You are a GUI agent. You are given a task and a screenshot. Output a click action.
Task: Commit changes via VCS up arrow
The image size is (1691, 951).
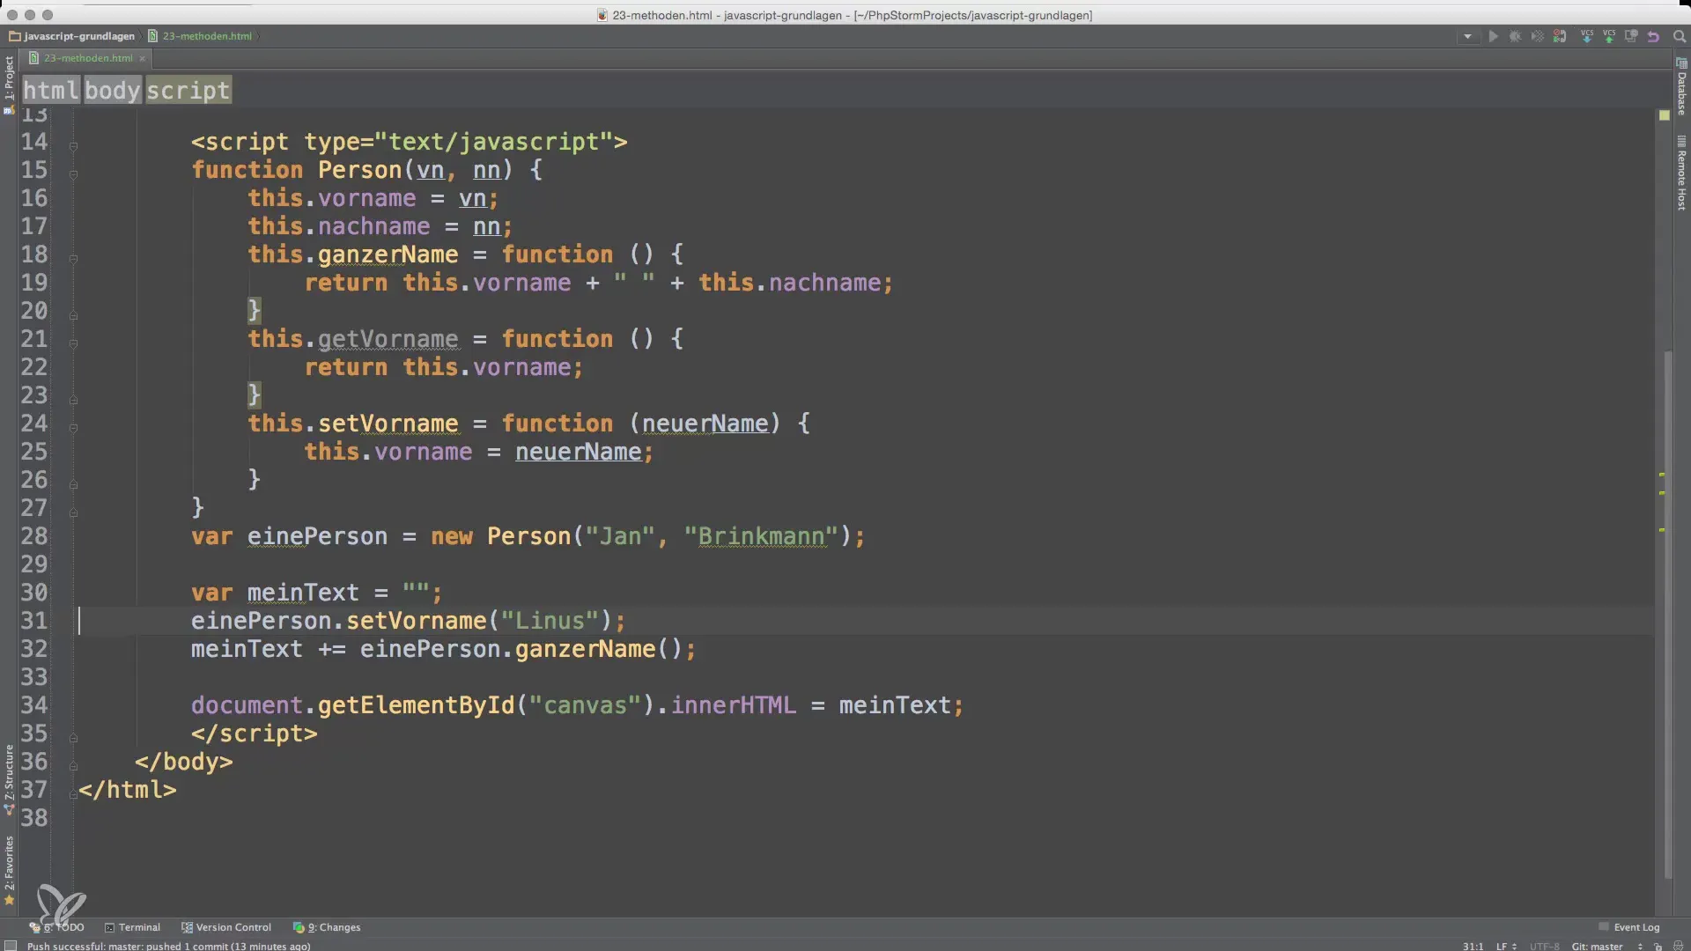pyautogui.click(x=1609, y=37)
